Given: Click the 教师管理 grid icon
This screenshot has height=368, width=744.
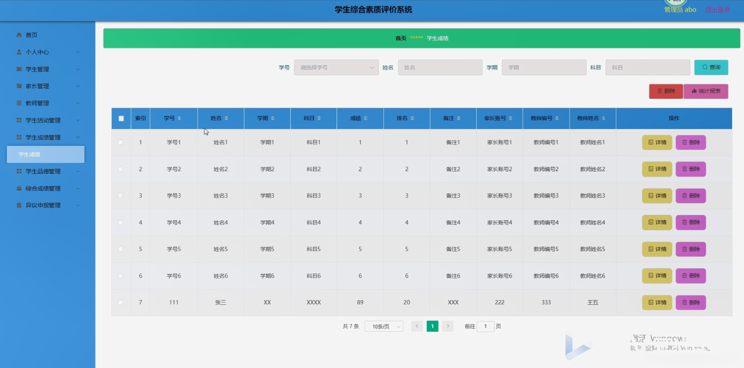Looking at the screenshot, I should (19, 103).
